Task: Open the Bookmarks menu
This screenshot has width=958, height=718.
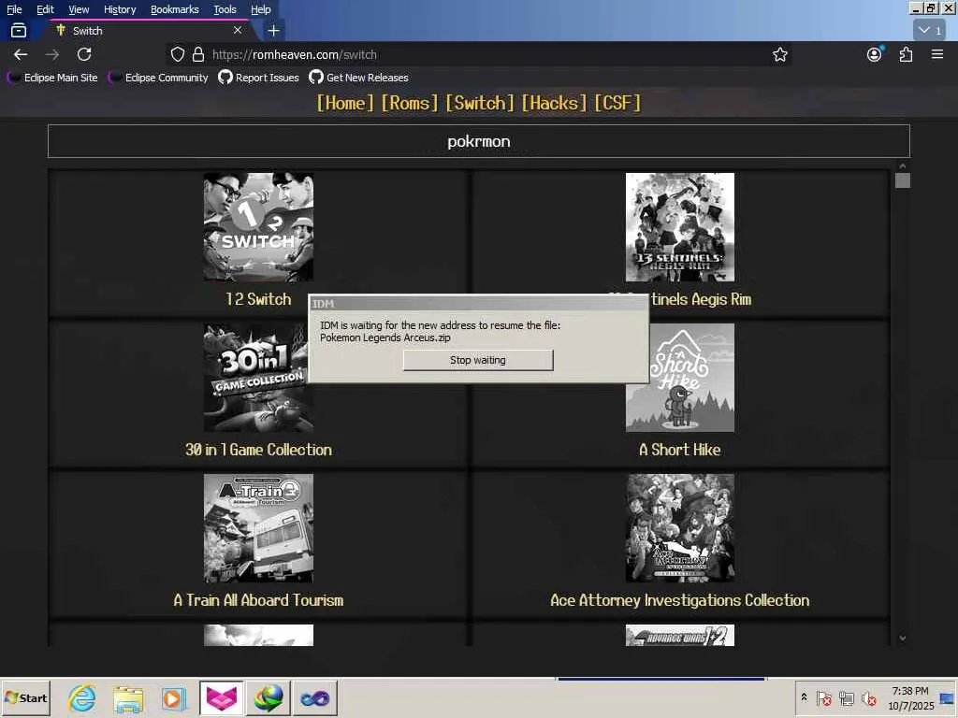Action: [x=175, y=9]
